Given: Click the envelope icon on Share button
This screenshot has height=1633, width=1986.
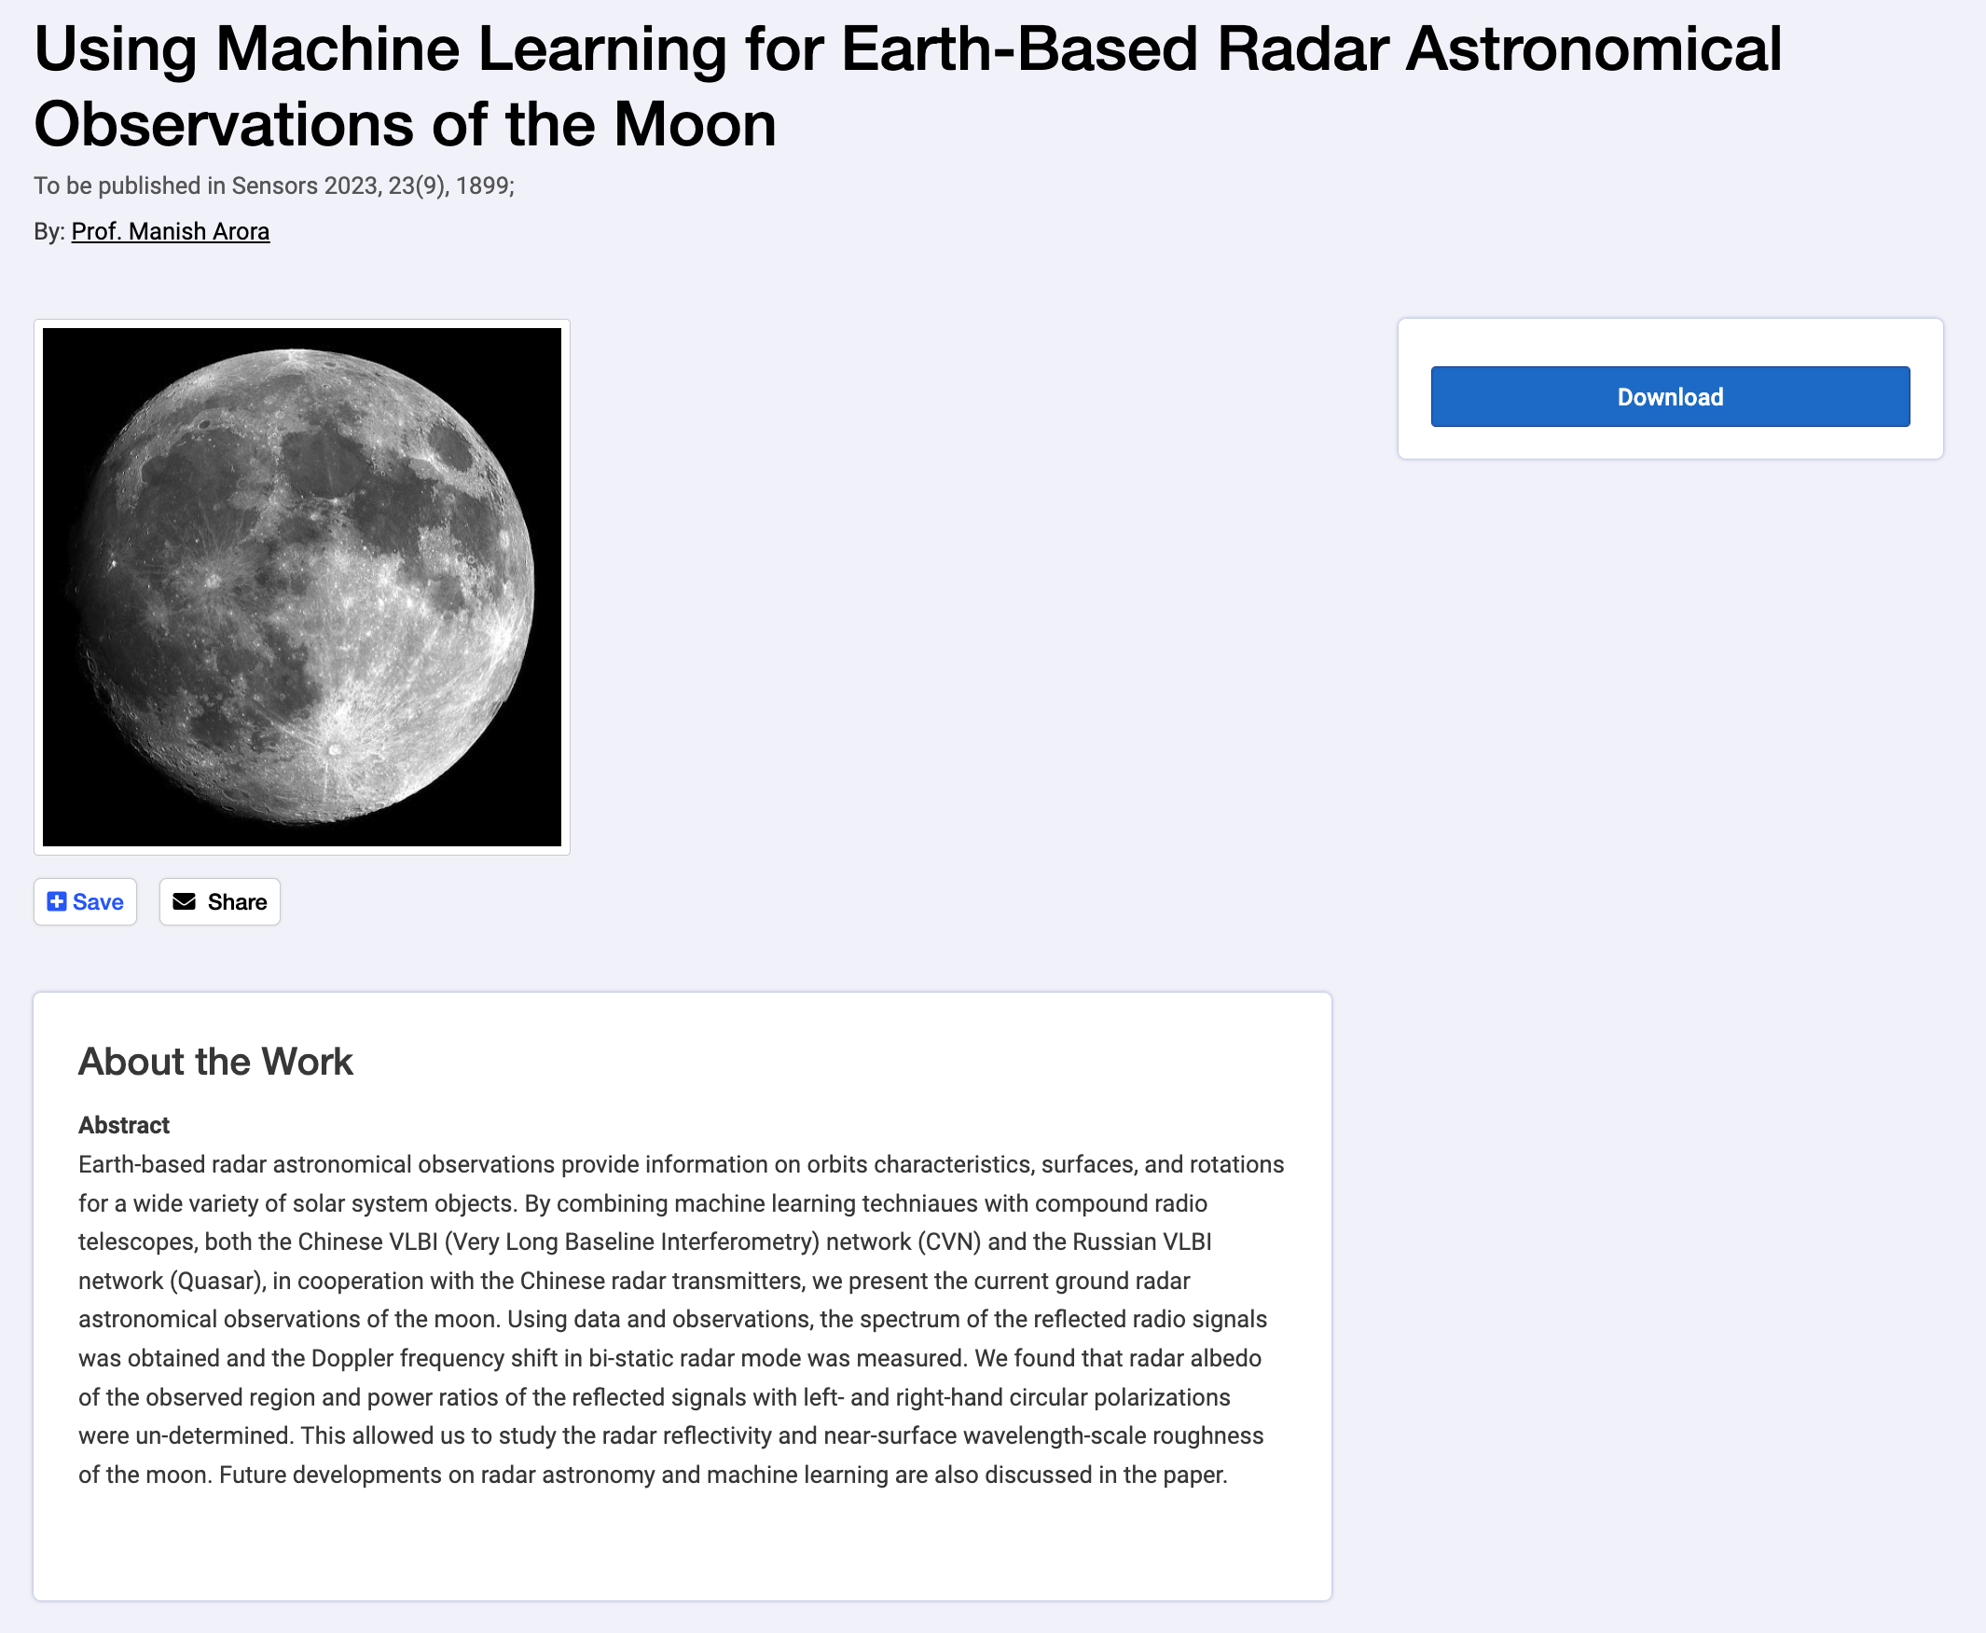Looking at the screenshot, I should click(x=185, y=902).
